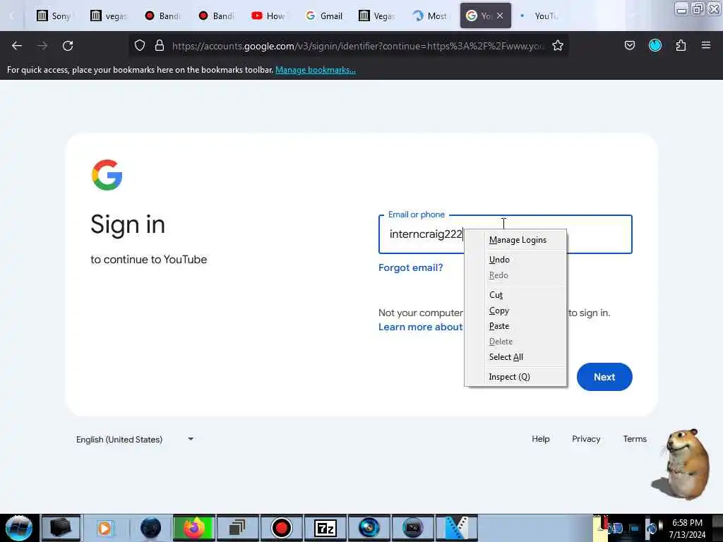Switch to the Sony tab

point(54,16)
